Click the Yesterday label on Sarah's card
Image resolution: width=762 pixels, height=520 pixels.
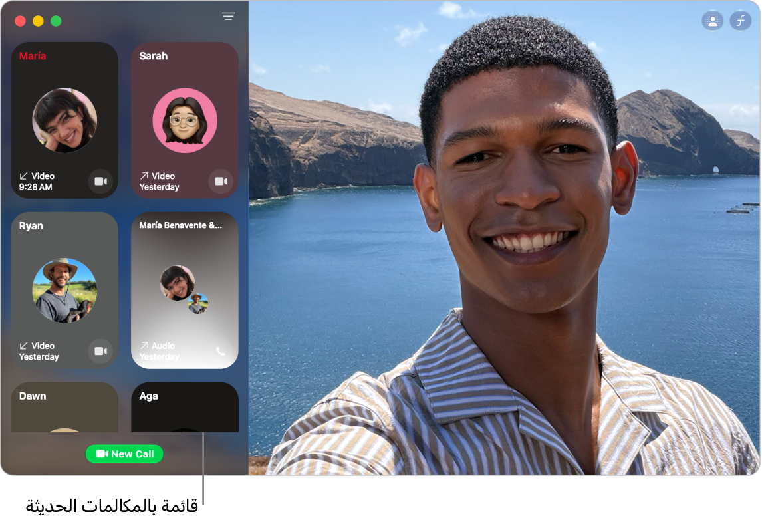tap(160, 187)
